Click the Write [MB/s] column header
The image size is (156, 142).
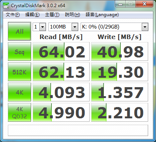pos(120,37)
